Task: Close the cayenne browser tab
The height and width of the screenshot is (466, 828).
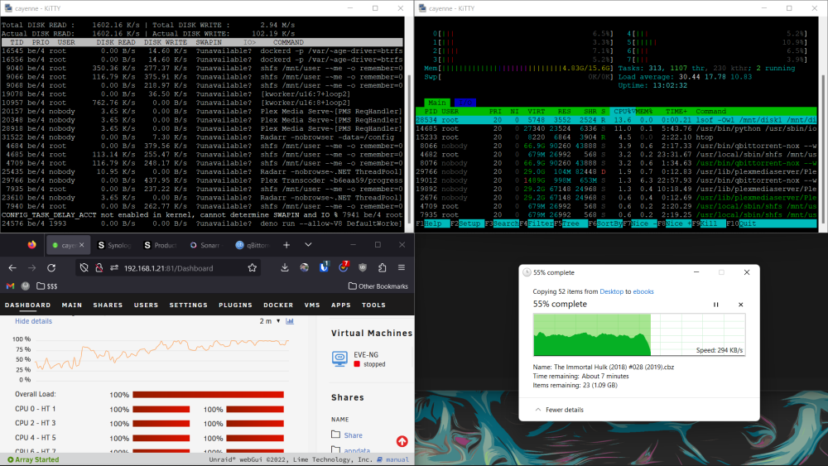Action: click(x=82, y=245)
